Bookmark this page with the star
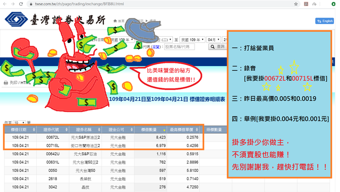This screenshot has height=192, width=340. [296, 4]
